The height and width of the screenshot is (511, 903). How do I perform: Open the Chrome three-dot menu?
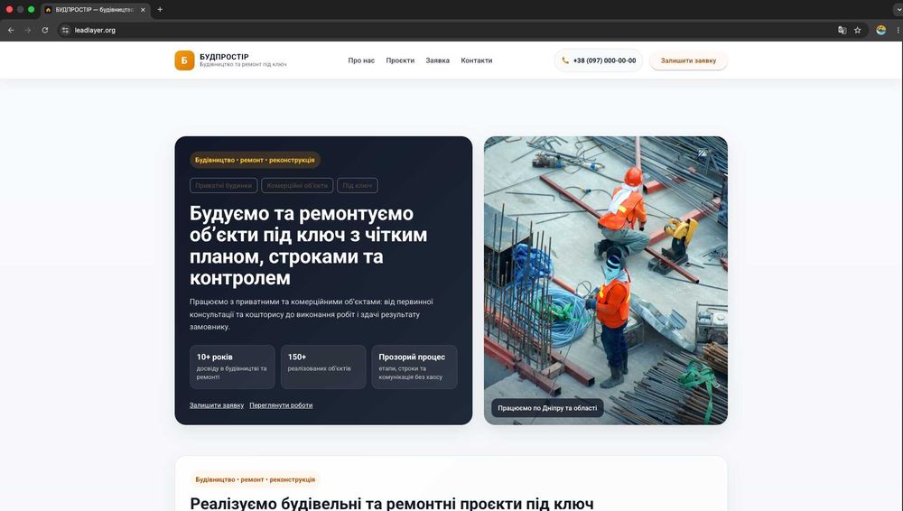(898, 30)
